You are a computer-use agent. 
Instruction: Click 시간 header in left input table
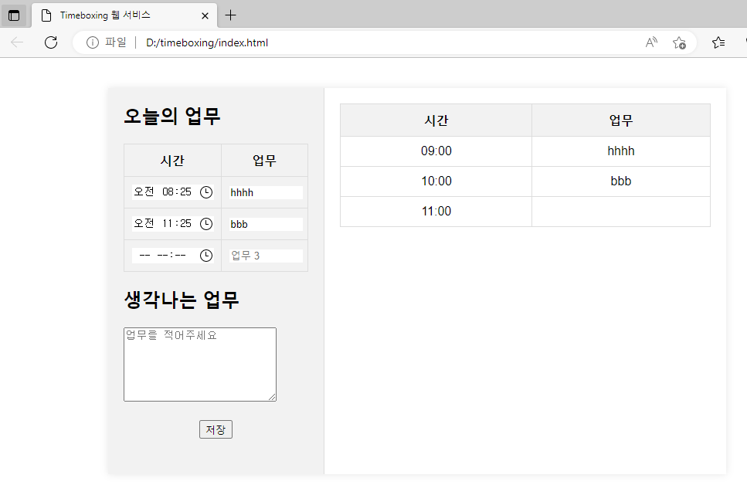tap(172, 161)
